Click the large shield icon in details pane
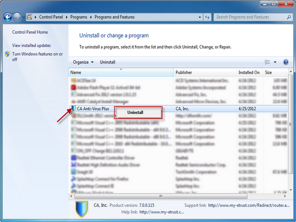Screen dimensions: 296x222 [x=81, y=209]
